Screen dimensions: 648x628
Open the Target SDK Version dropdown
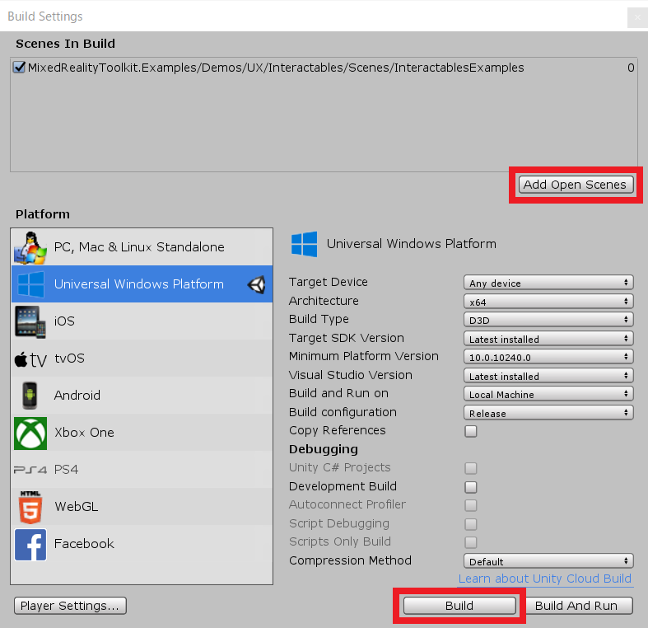click(x=548, y=339)
